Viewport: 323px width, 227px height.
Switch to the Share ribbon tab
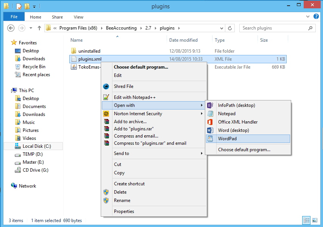[x=57, y=17]
